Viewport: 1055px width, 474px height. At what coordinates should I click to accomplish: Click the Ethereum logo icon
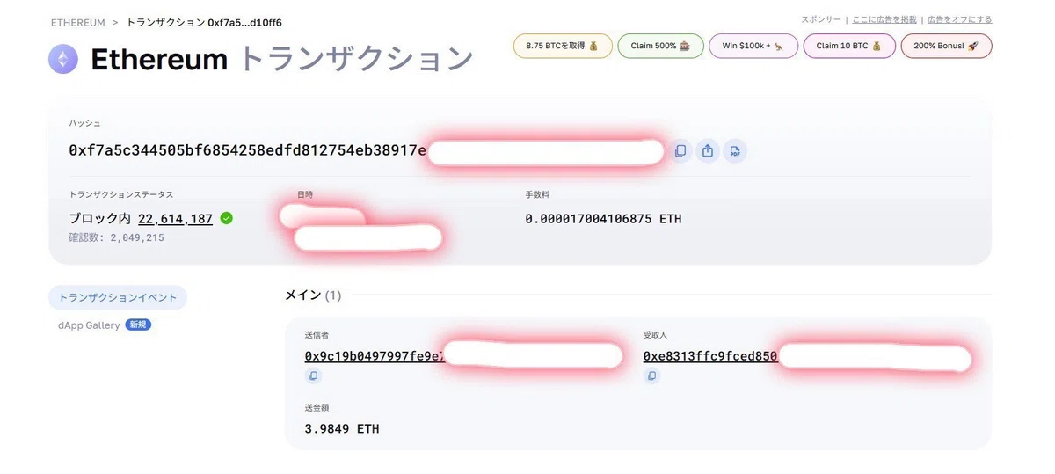(x=63, y=60)
